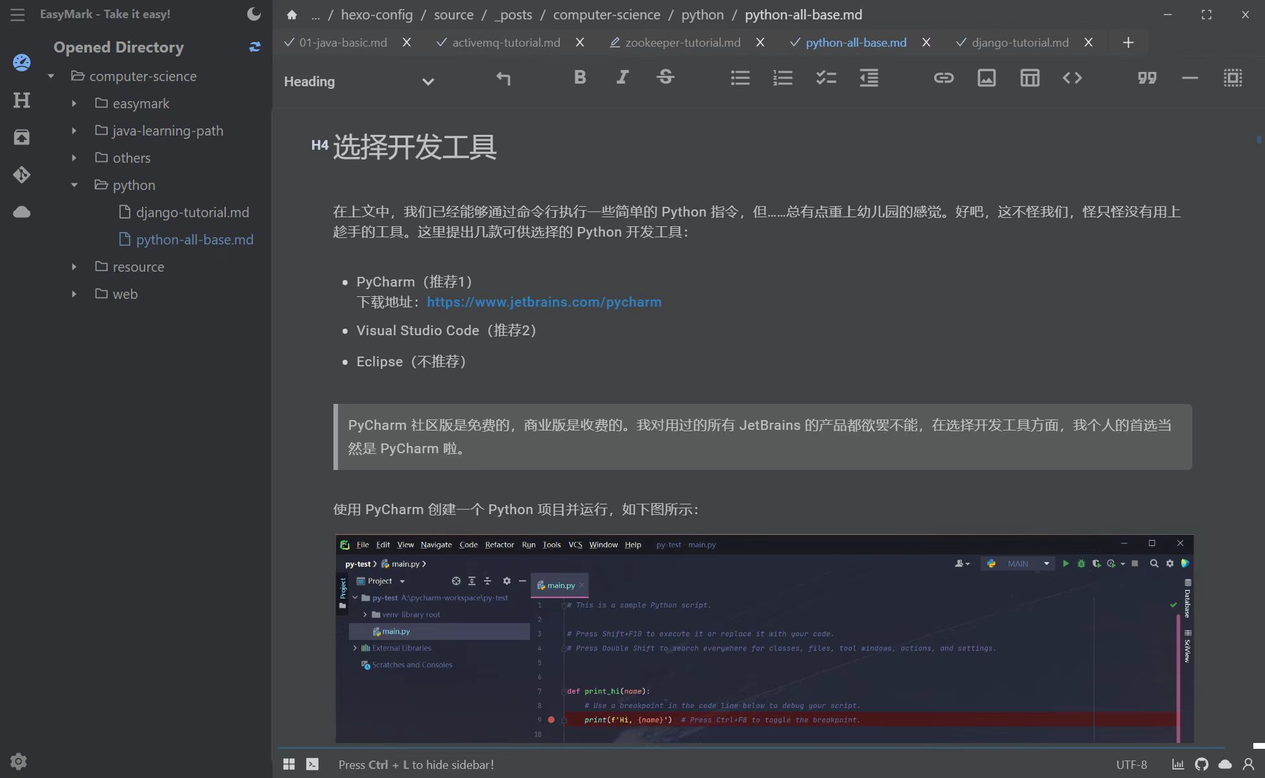Click UTF-8 encoding in status bar
This screenshot has width=1265, height=778.
1131,765
